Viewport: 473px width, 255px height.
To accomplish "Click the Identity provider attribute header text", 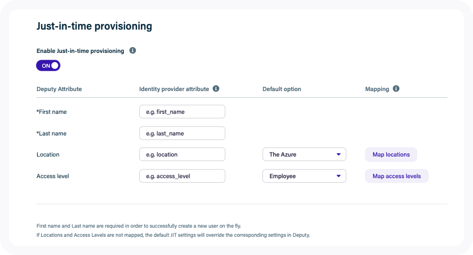I will [x=174, y=89].
